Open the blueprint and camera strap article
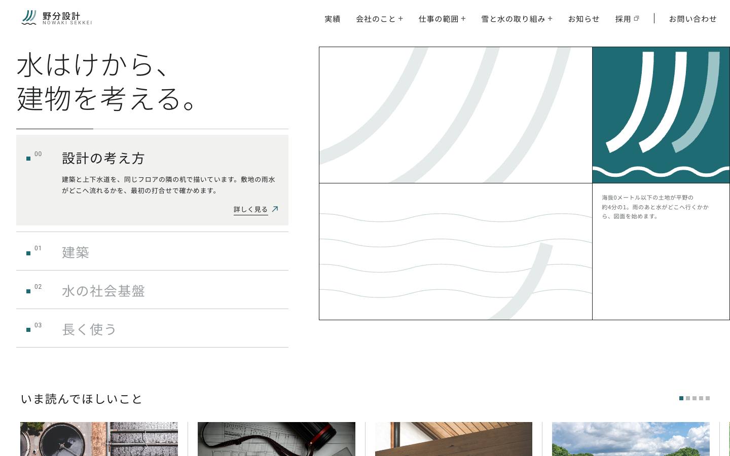 [x=276, y=439]
